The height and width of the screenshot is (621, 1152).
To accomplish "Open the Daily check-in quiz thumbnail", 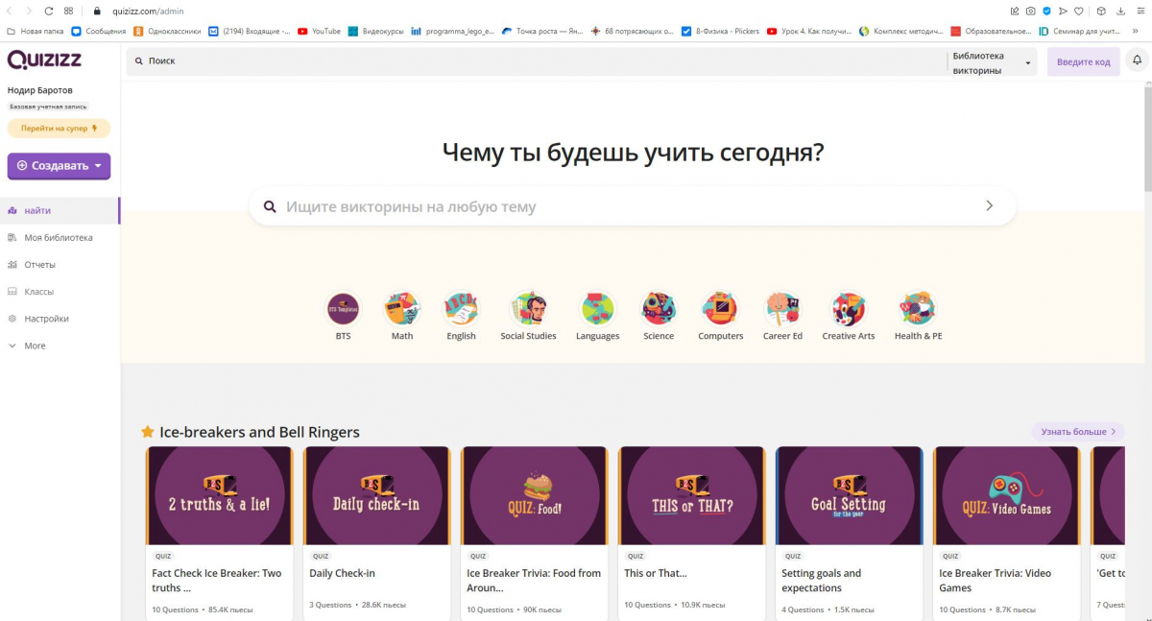I will [x=376, y=496].
